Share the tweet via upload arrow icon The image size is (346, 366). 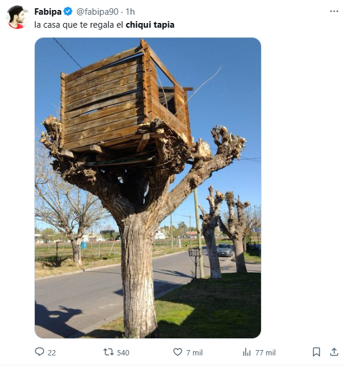pyautogui.click(x=334, y=352)
